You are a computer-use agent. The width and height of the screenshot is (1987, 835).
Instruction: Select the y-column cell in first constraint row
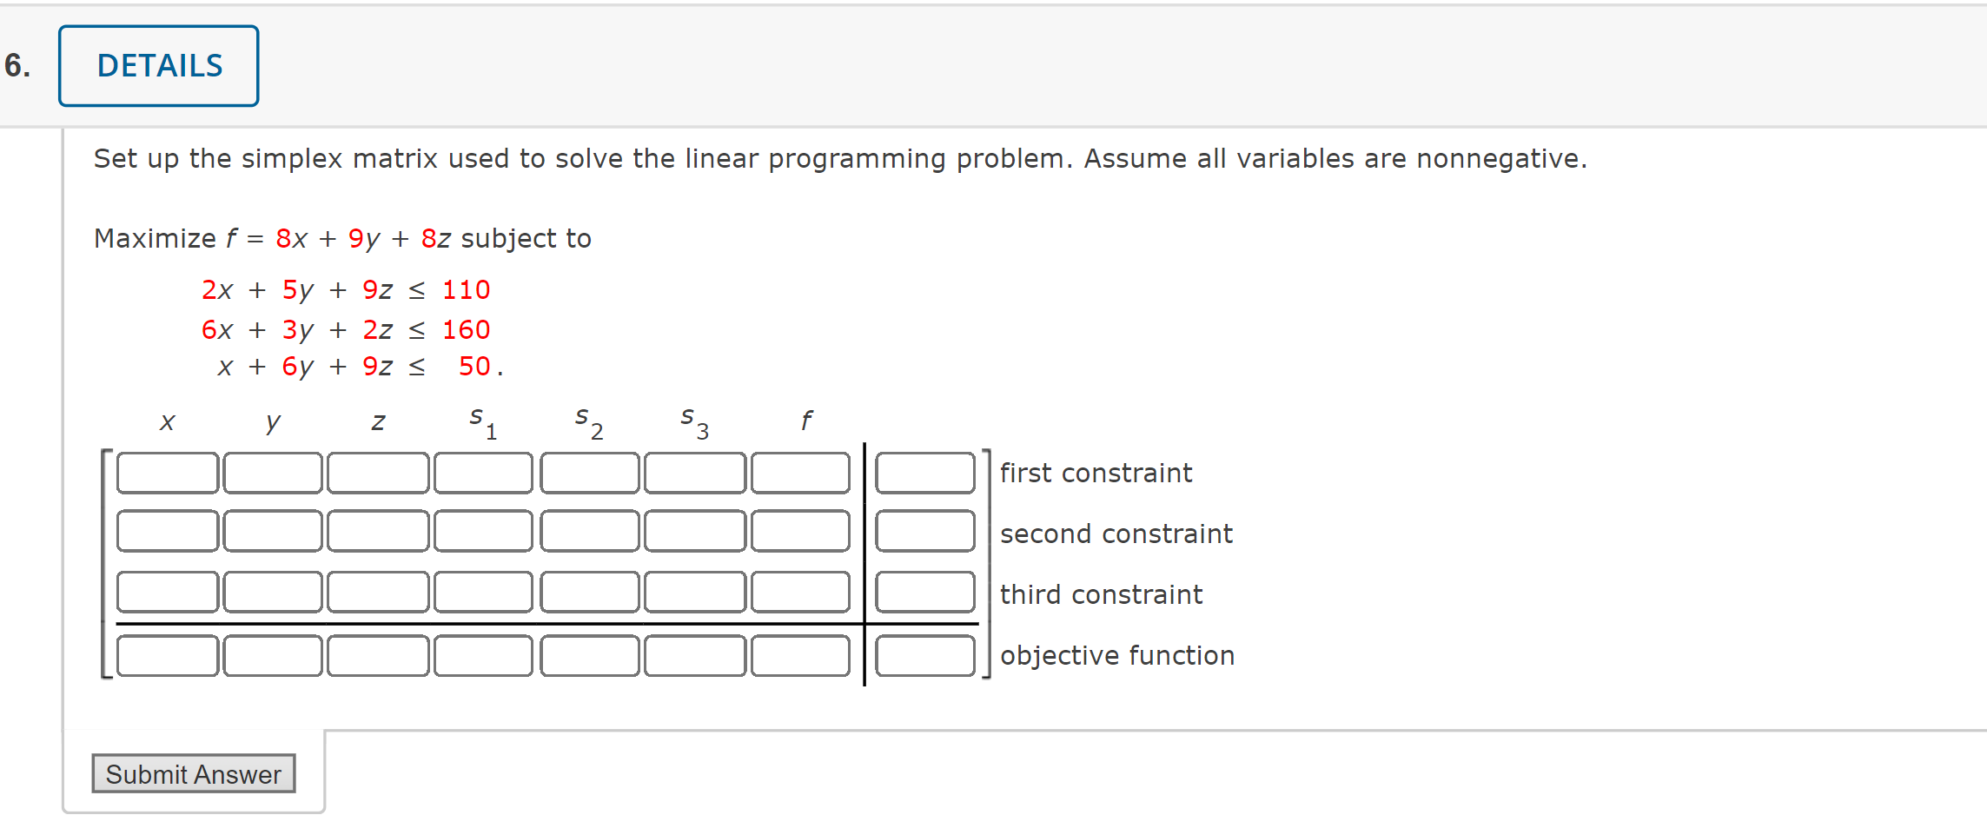(x=271, y=473)
